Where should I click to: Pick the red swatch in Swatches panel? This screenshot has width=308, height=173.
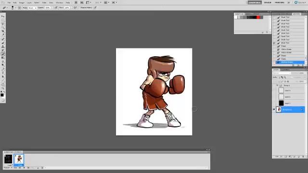click(x=258, y=17)
